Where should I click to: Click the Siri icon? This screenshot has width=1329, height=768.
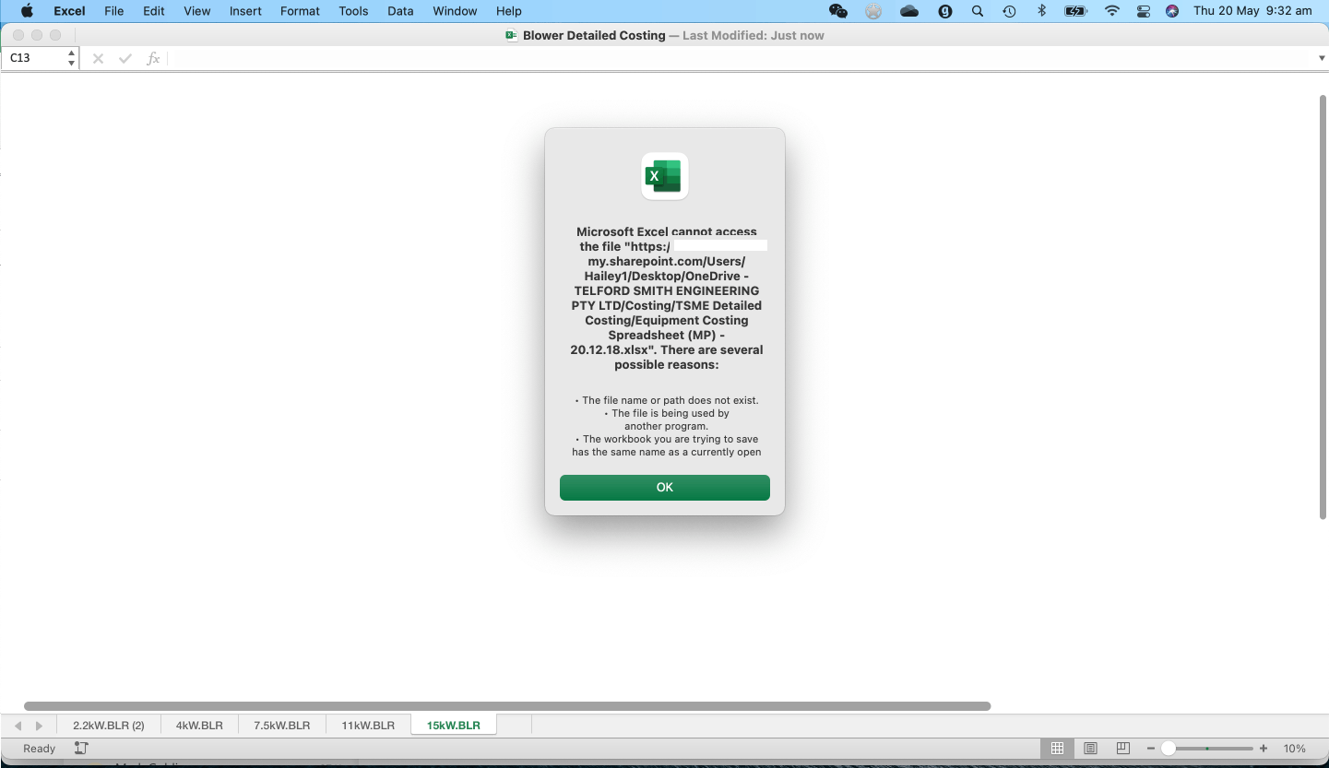point(1172,11)
